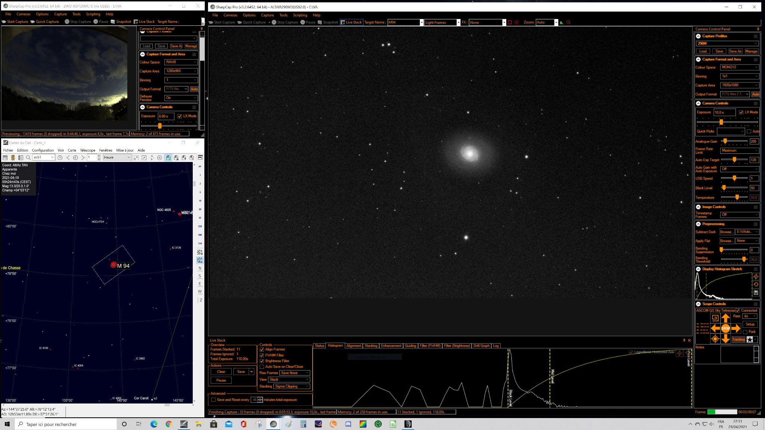Open the Stacking Sigma Clipping dropdown
Viewport: 765px width, 430px height.
(292, 386)
